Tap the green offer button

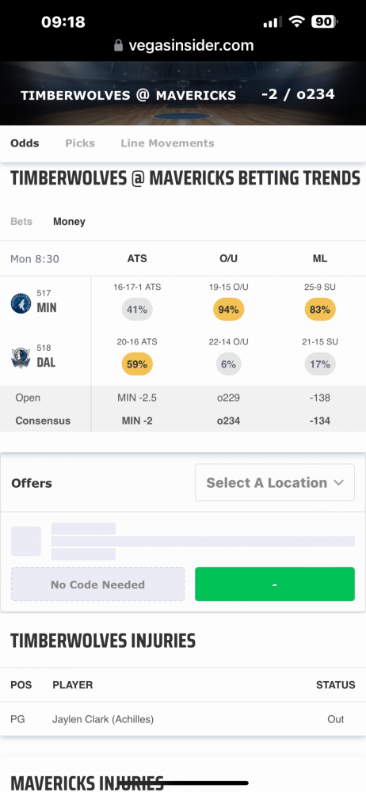(x=275, y=584)
